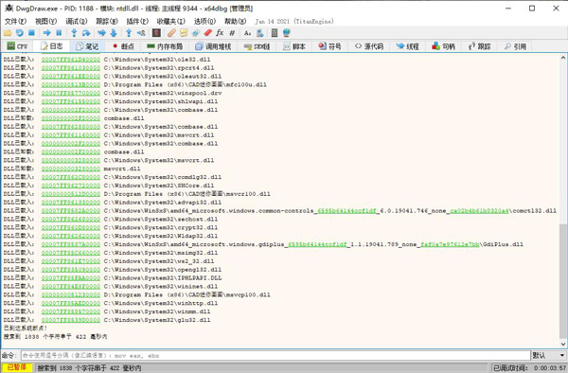Restart the debuggee with the restart icon

(20, 33)
